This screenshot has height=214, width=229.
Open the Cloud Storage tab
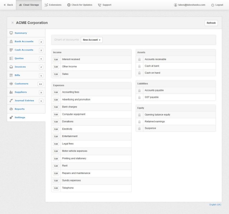coord(29,5)
